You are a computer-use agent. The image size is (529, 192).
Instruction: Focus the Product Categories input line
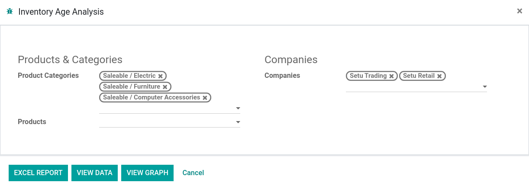click(167, 109)
